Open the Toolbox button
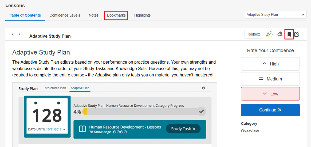 pyautogui.click(x=253, y=34)
